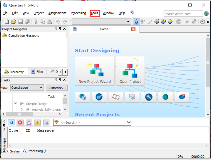Click the Search altera.com input field
Viewport: 211px width, 160px height.
(183, 14)
